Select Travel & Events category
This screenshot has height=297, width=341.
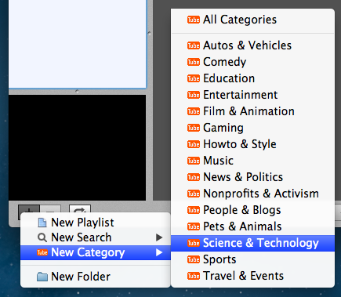click(x=252, y=276)
